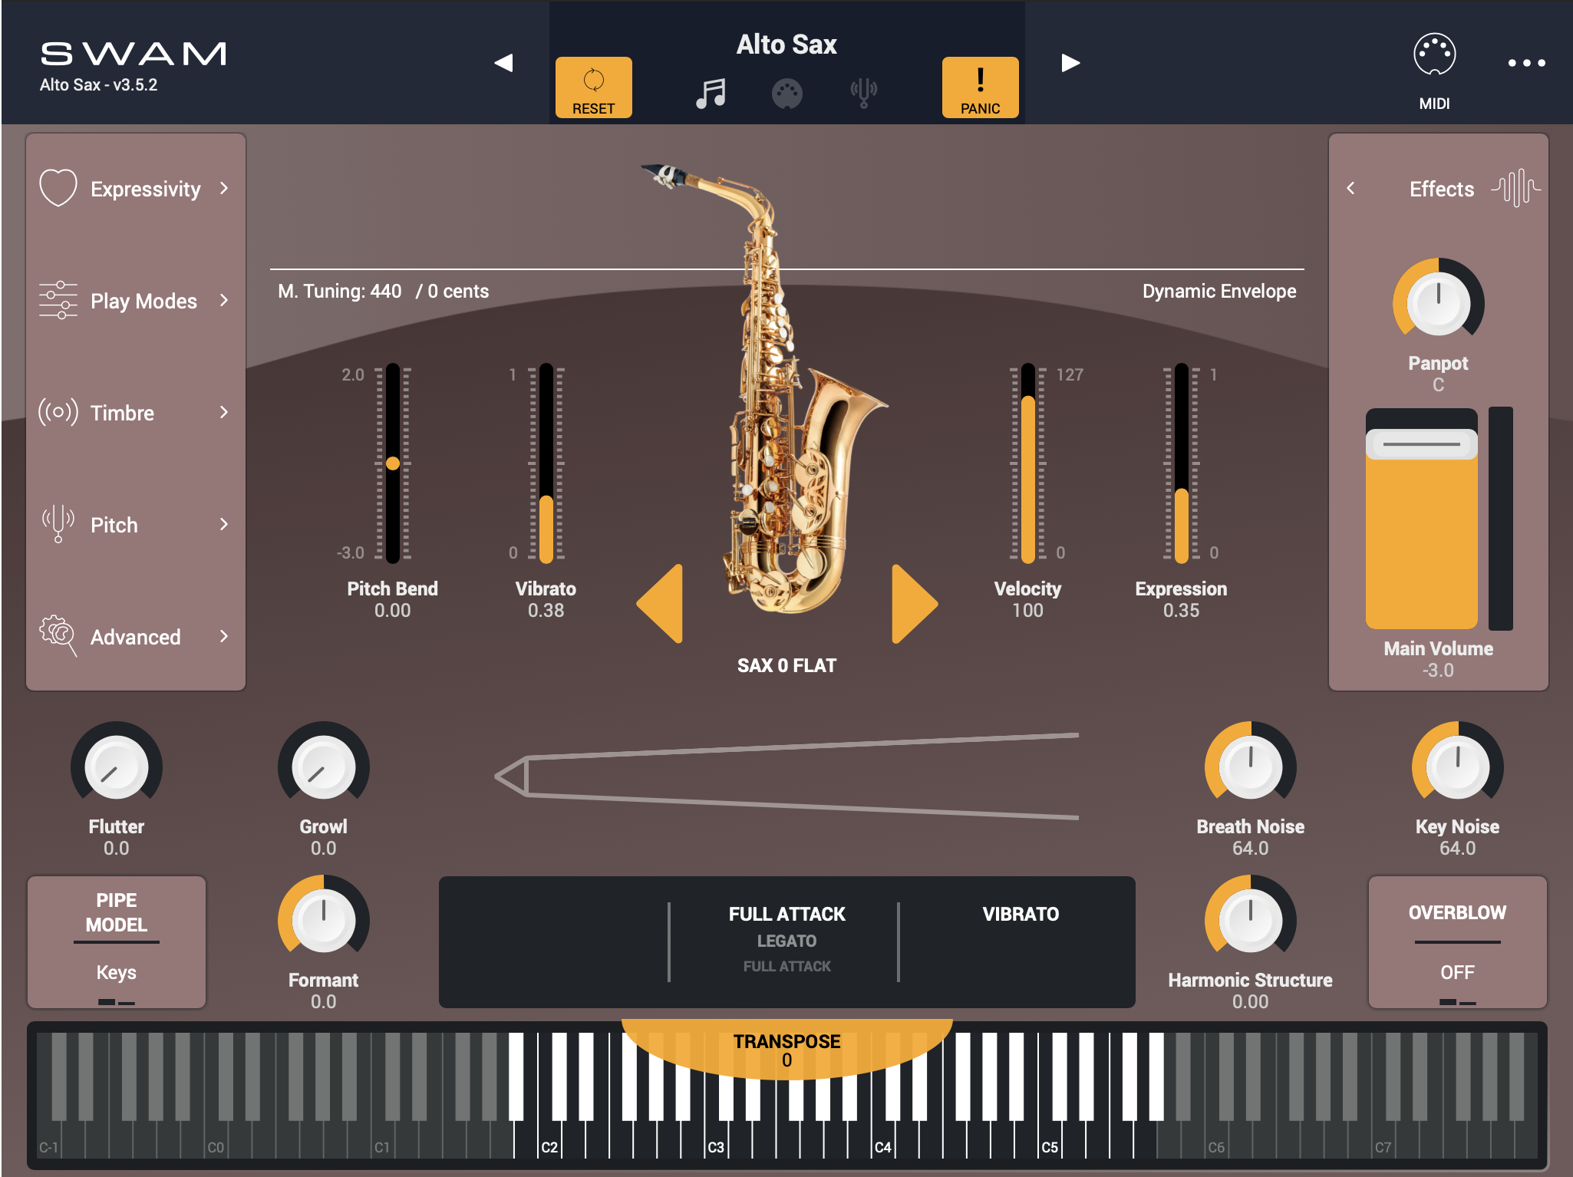Click the SWAM logo

tap(134, 54)
